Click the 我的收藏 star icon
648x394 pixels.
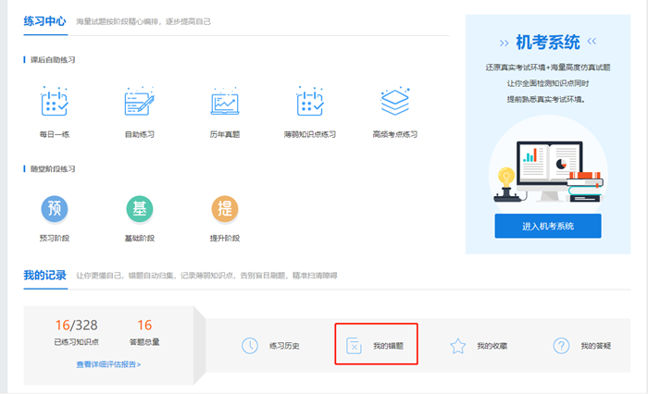458,346
